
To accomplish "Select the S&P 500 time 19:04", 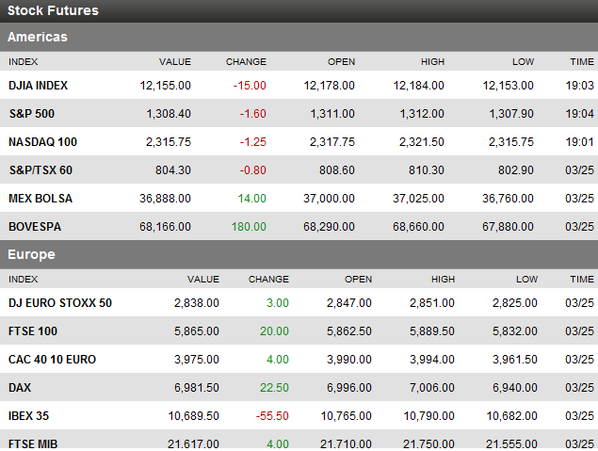I will click(580, 114).
